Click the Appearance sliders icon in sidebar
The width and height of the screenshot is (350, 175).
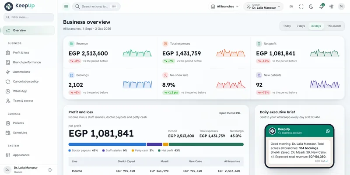click(x=8, y=155)
